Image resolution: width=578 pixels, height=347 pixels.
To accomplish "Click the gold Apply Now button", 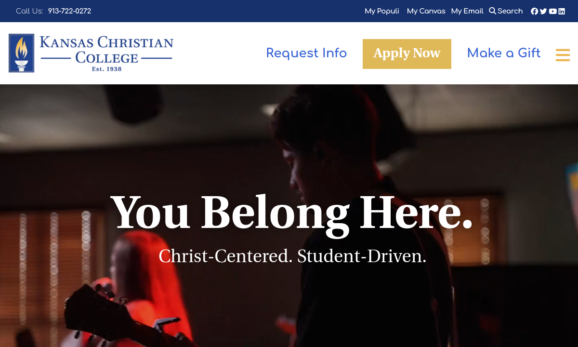I will (x=407, y=54).
